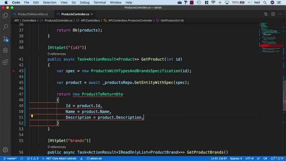The width and height of the screenshot is (286, 161).
Task: Change encoding via UTF-8 in status bar
Action: click(249, 158)
